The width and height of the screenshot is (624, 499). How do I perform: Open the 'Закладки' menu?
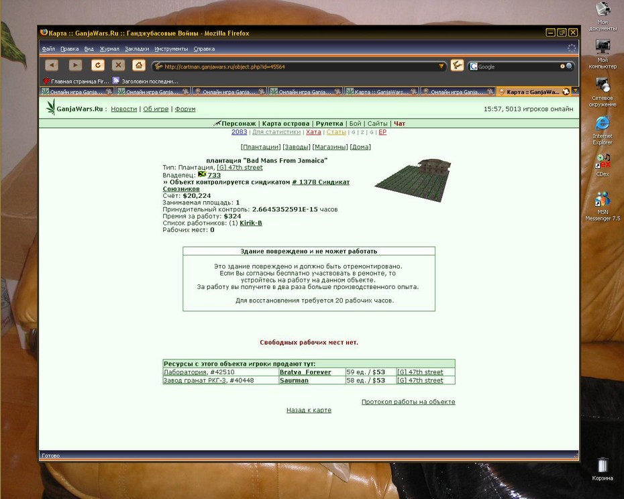tap(137, 49)
